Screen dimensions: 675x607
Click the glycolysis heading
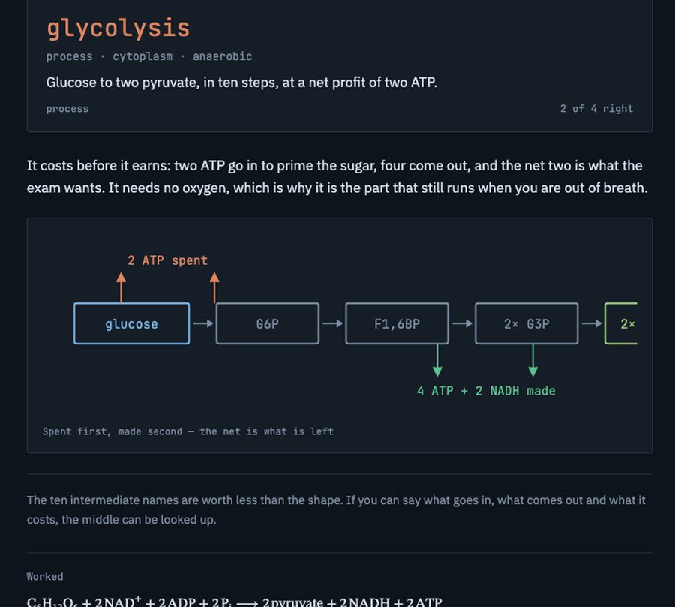coord(118,29)
